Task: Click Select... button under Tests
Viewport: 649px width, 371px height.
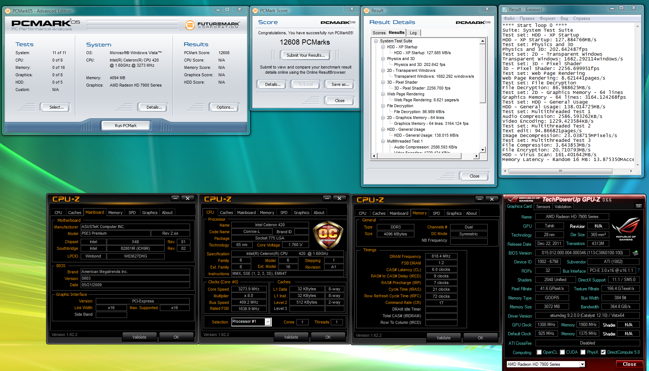Action: pyautogui.click(x=56, y=107)
